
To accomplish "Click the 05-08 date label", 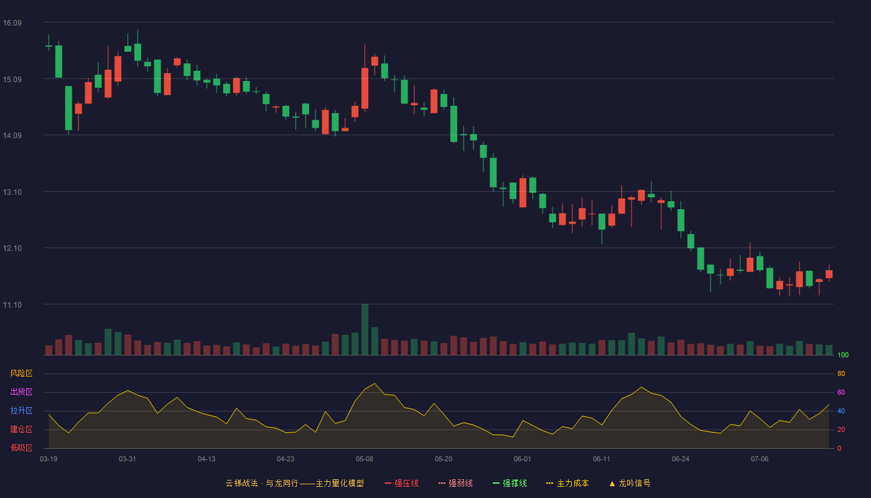I will click(x=365, y=459).
